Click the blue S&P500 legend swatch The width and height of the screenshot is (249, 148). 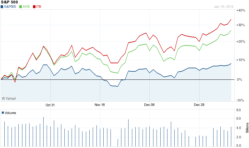[x=2, y=7]
